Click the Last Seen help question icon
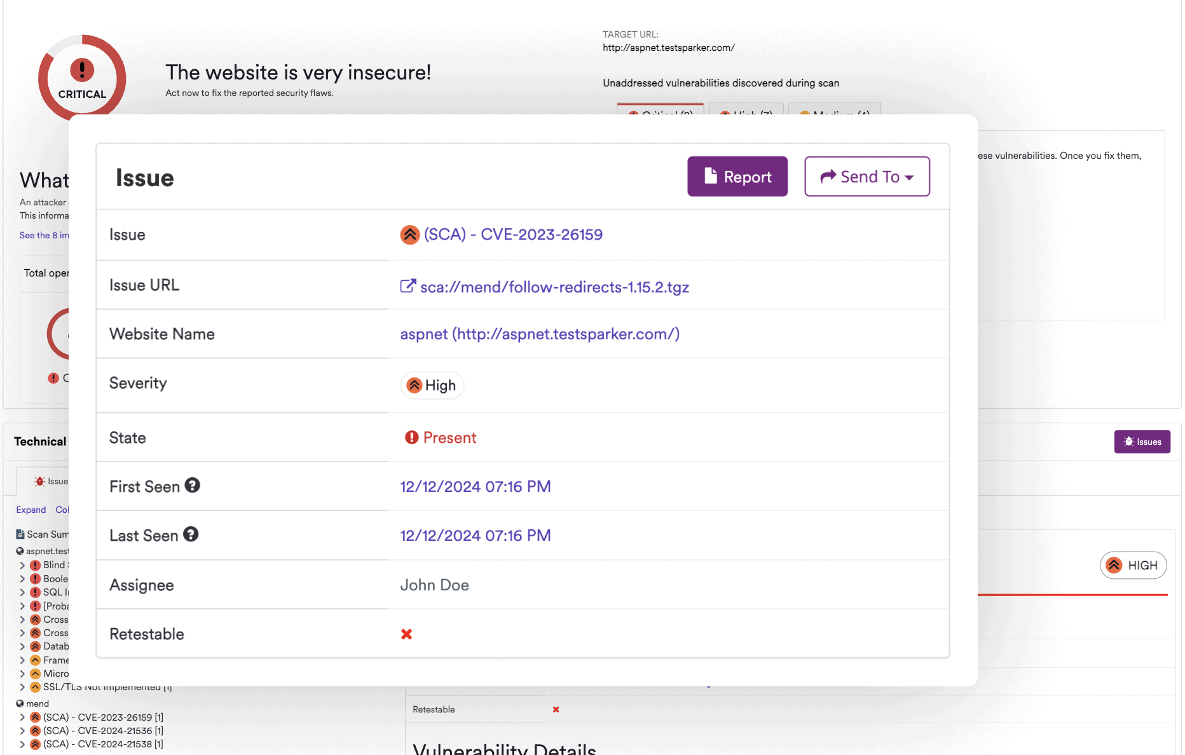 pos(191,534)
